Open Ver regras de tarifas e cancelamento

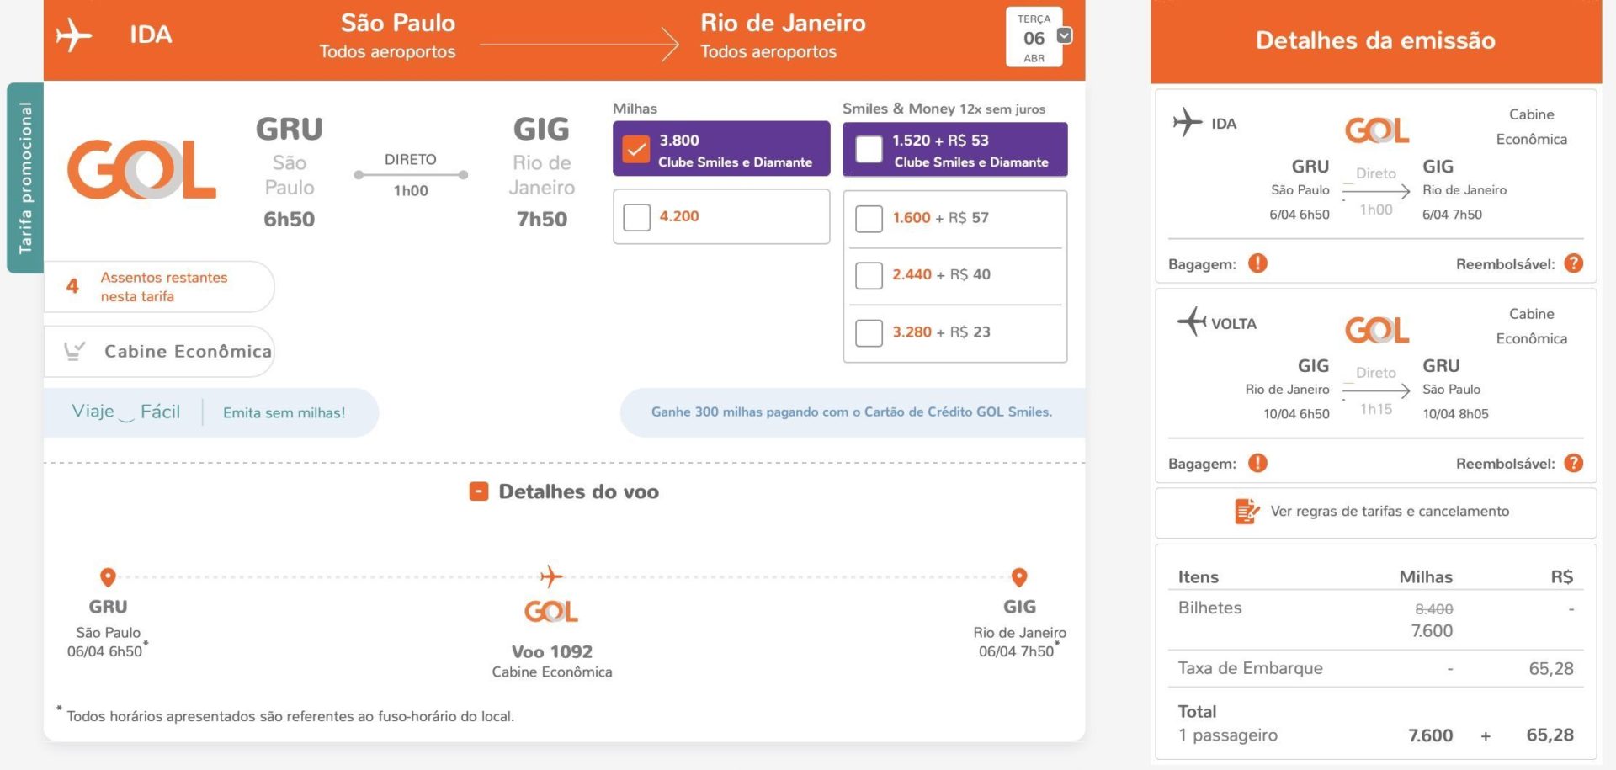[x=1375, y=512]
